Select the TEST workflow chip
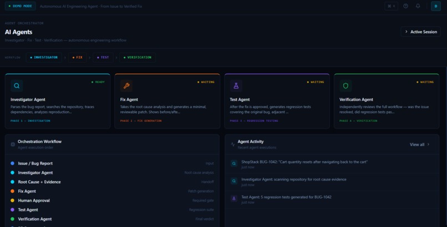447x227 pixels. point(103,58)
